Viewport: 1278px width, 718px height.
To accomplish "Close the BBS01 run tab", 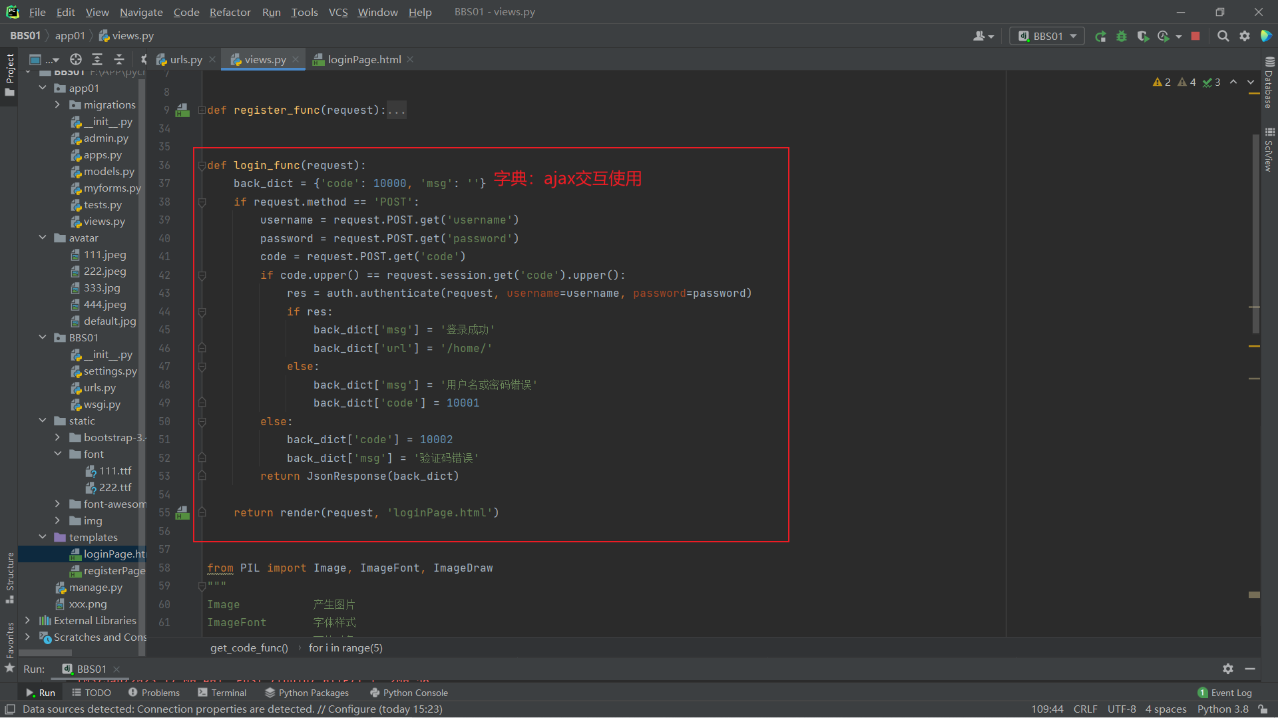I will pyautogui.click(x=116, y=669).
